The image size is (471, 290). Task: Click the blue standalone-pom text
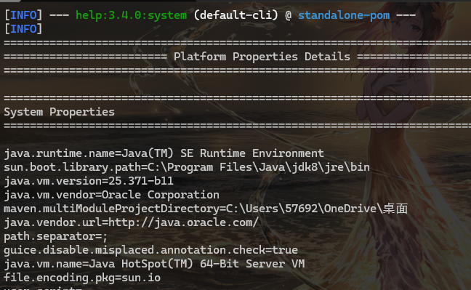(x=344, y=15)
